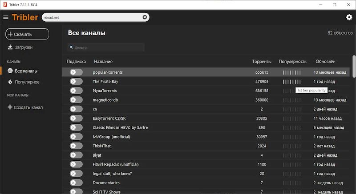Toggle subscription for Classic Films in HEVC
This screenshot has width=356, height=194.
point(76,127)
